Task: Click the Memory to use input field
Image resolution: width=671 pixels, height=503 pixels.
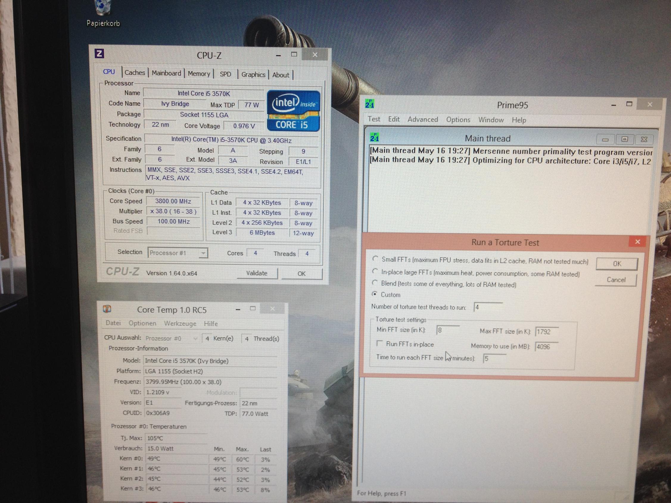Action: tap(547, 346)
